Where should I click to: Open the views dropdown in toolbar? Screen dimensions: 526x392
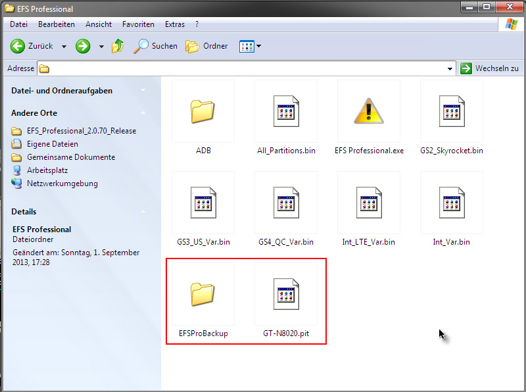[251, 46]
